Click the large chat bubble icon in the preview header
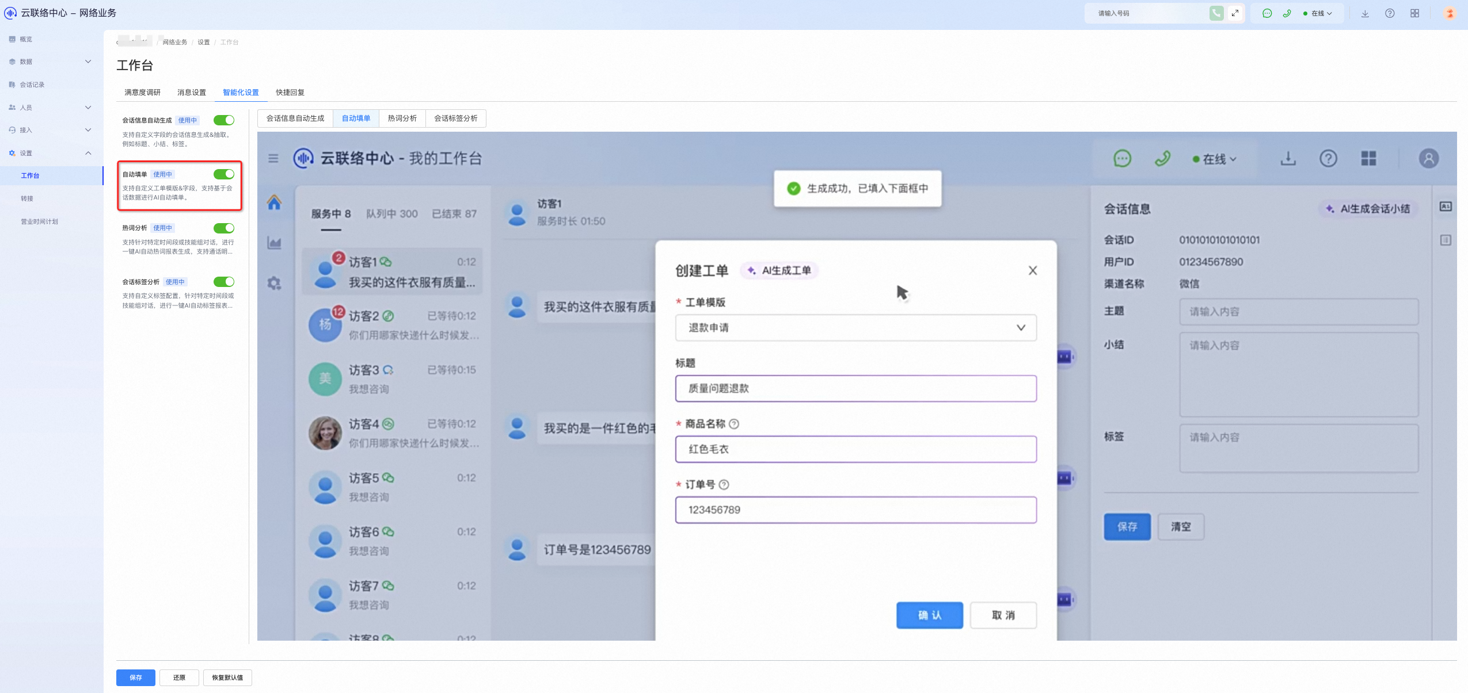 click(1122, 158)
